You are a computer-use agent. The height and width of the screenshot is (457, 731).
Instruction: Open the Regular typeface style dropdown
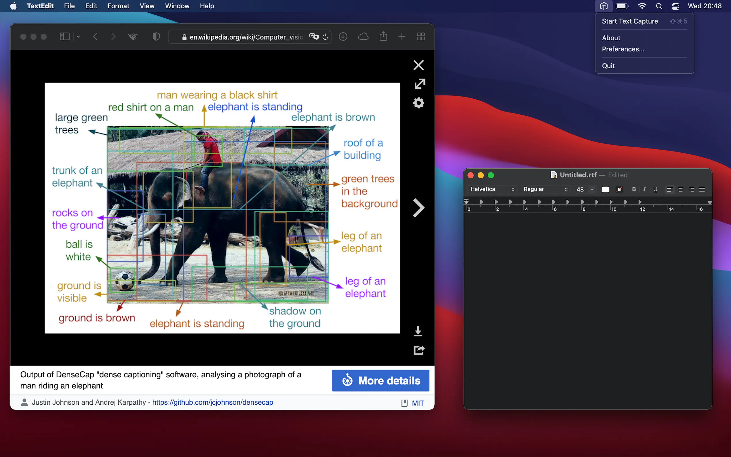545,189
